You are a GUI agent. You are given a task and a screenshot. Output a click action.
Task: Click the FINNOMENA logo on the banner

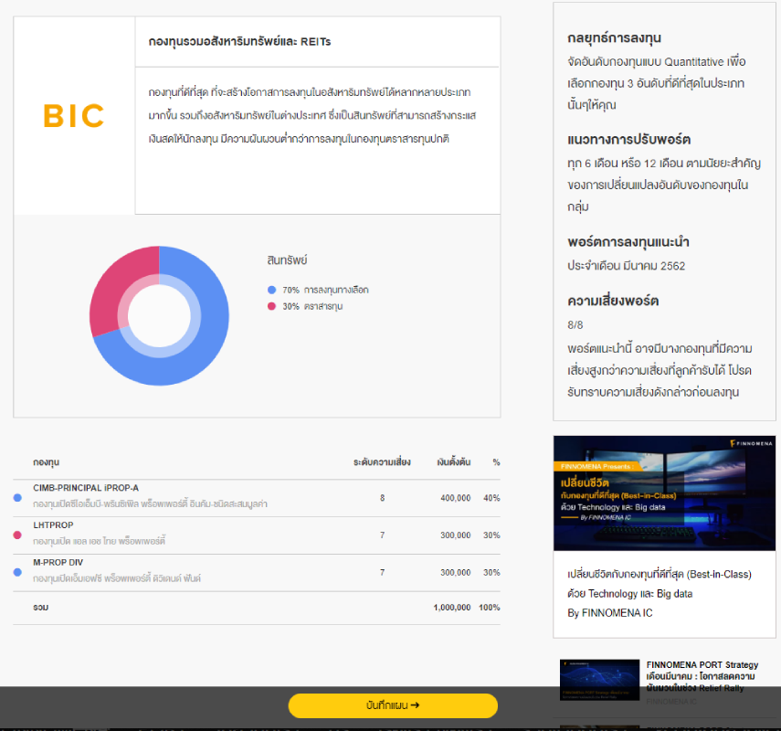750,444
